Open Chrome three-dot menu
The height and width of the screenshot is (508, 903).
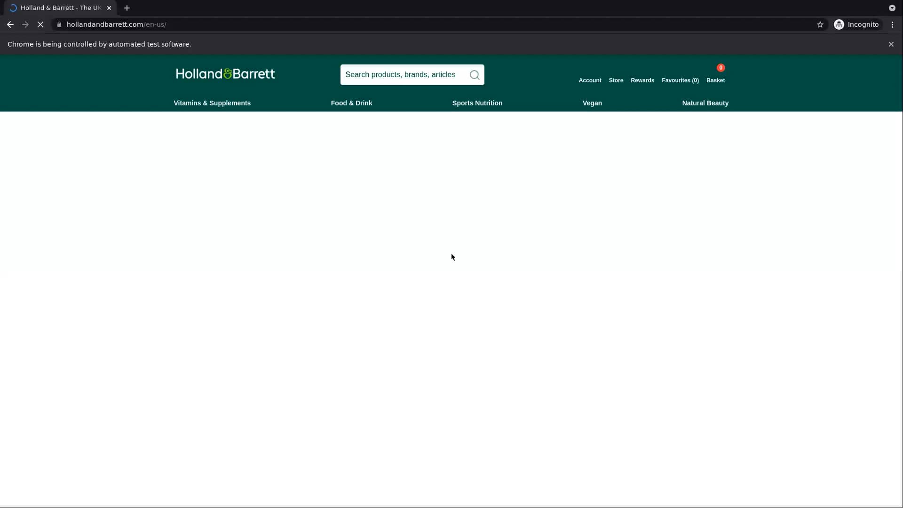tap(892, 24)
